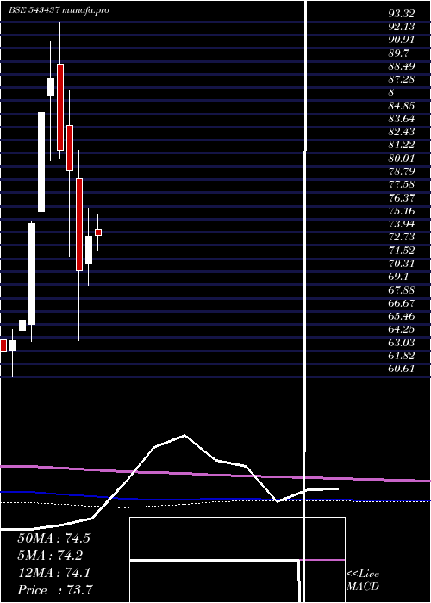This screenshot has height=603, width=431.
Task: Click the 61.82 price axis label
Action: [402, 355]
